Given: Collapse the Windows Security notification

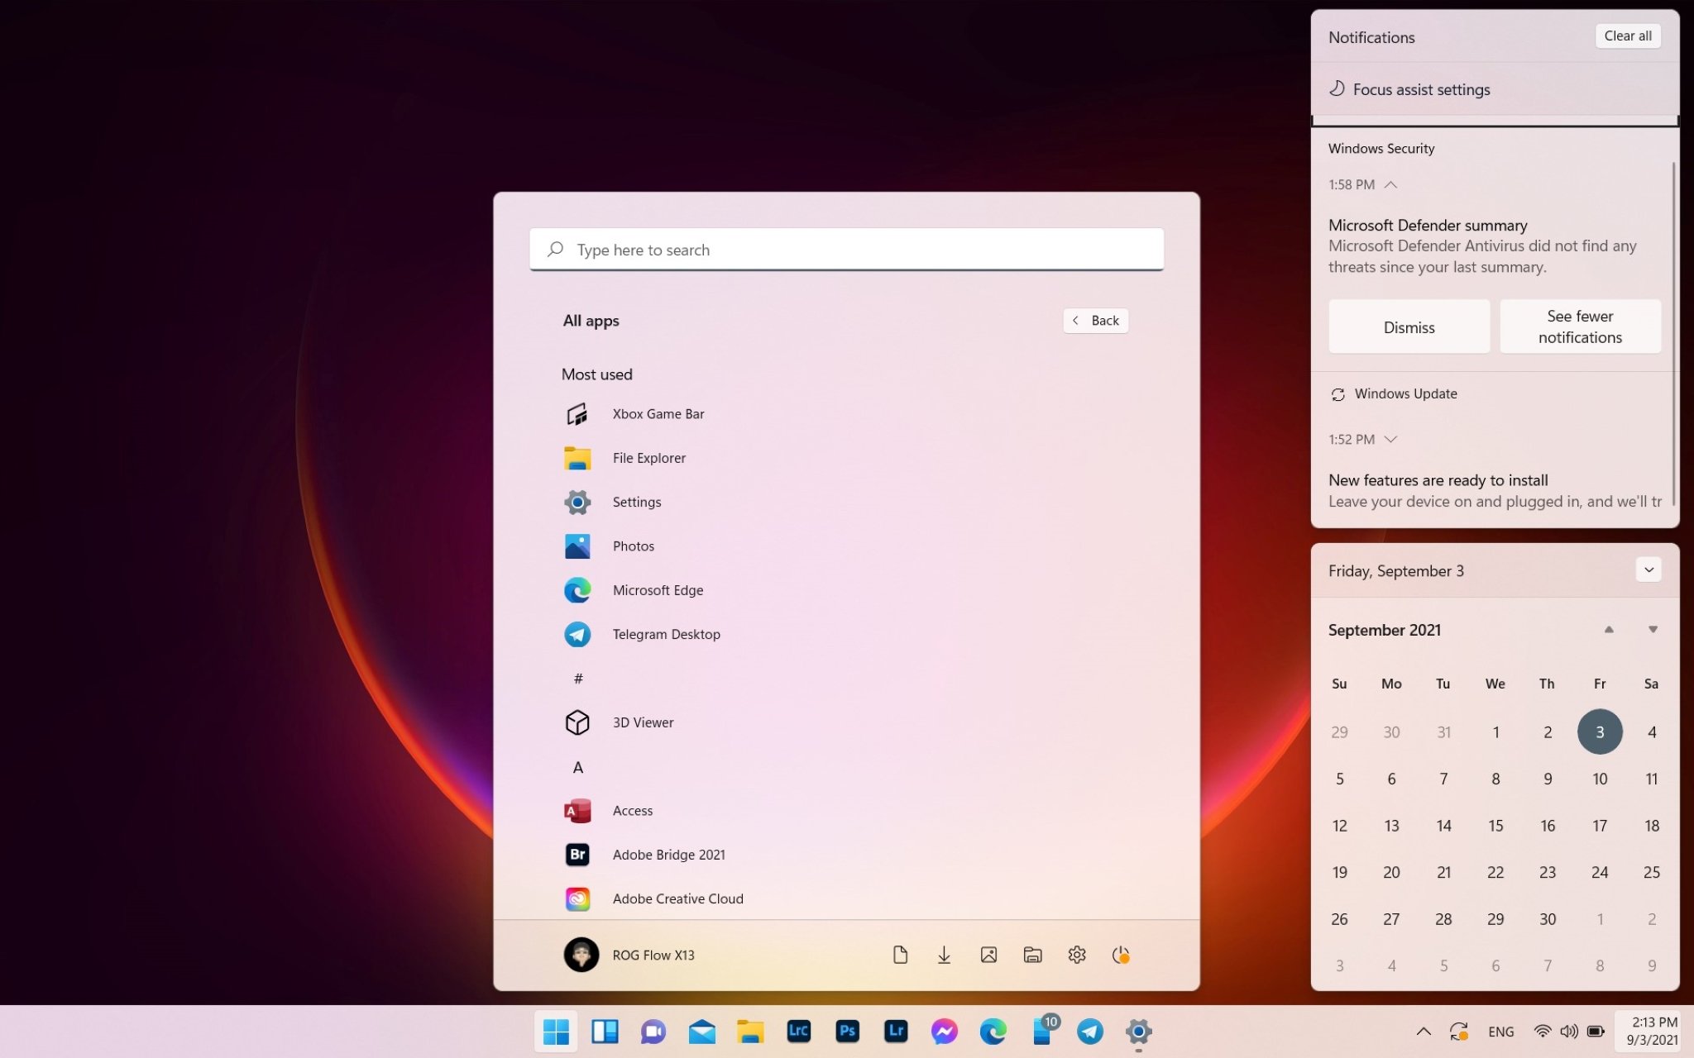Looking at the screenshot, I should 1391,184.
